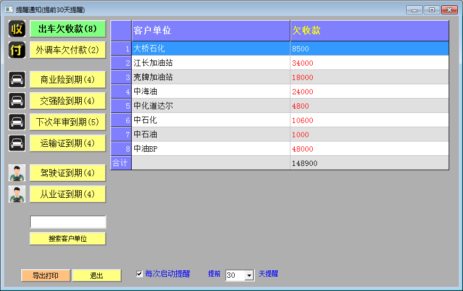Show 驾驶证到期(4) reminders
The height and width of the screenshot is (291, 463).
pos(68,173)
